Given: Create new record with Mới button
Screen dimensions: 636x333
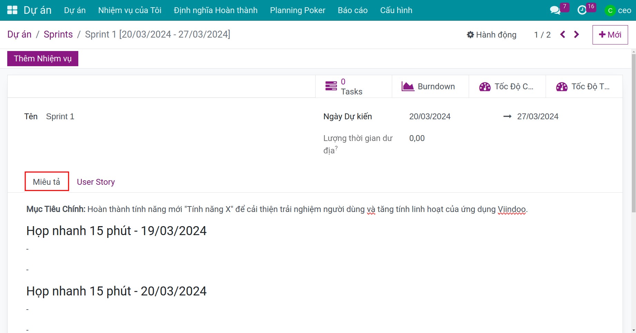Looking at the screenshot, I should coord(610,35).
